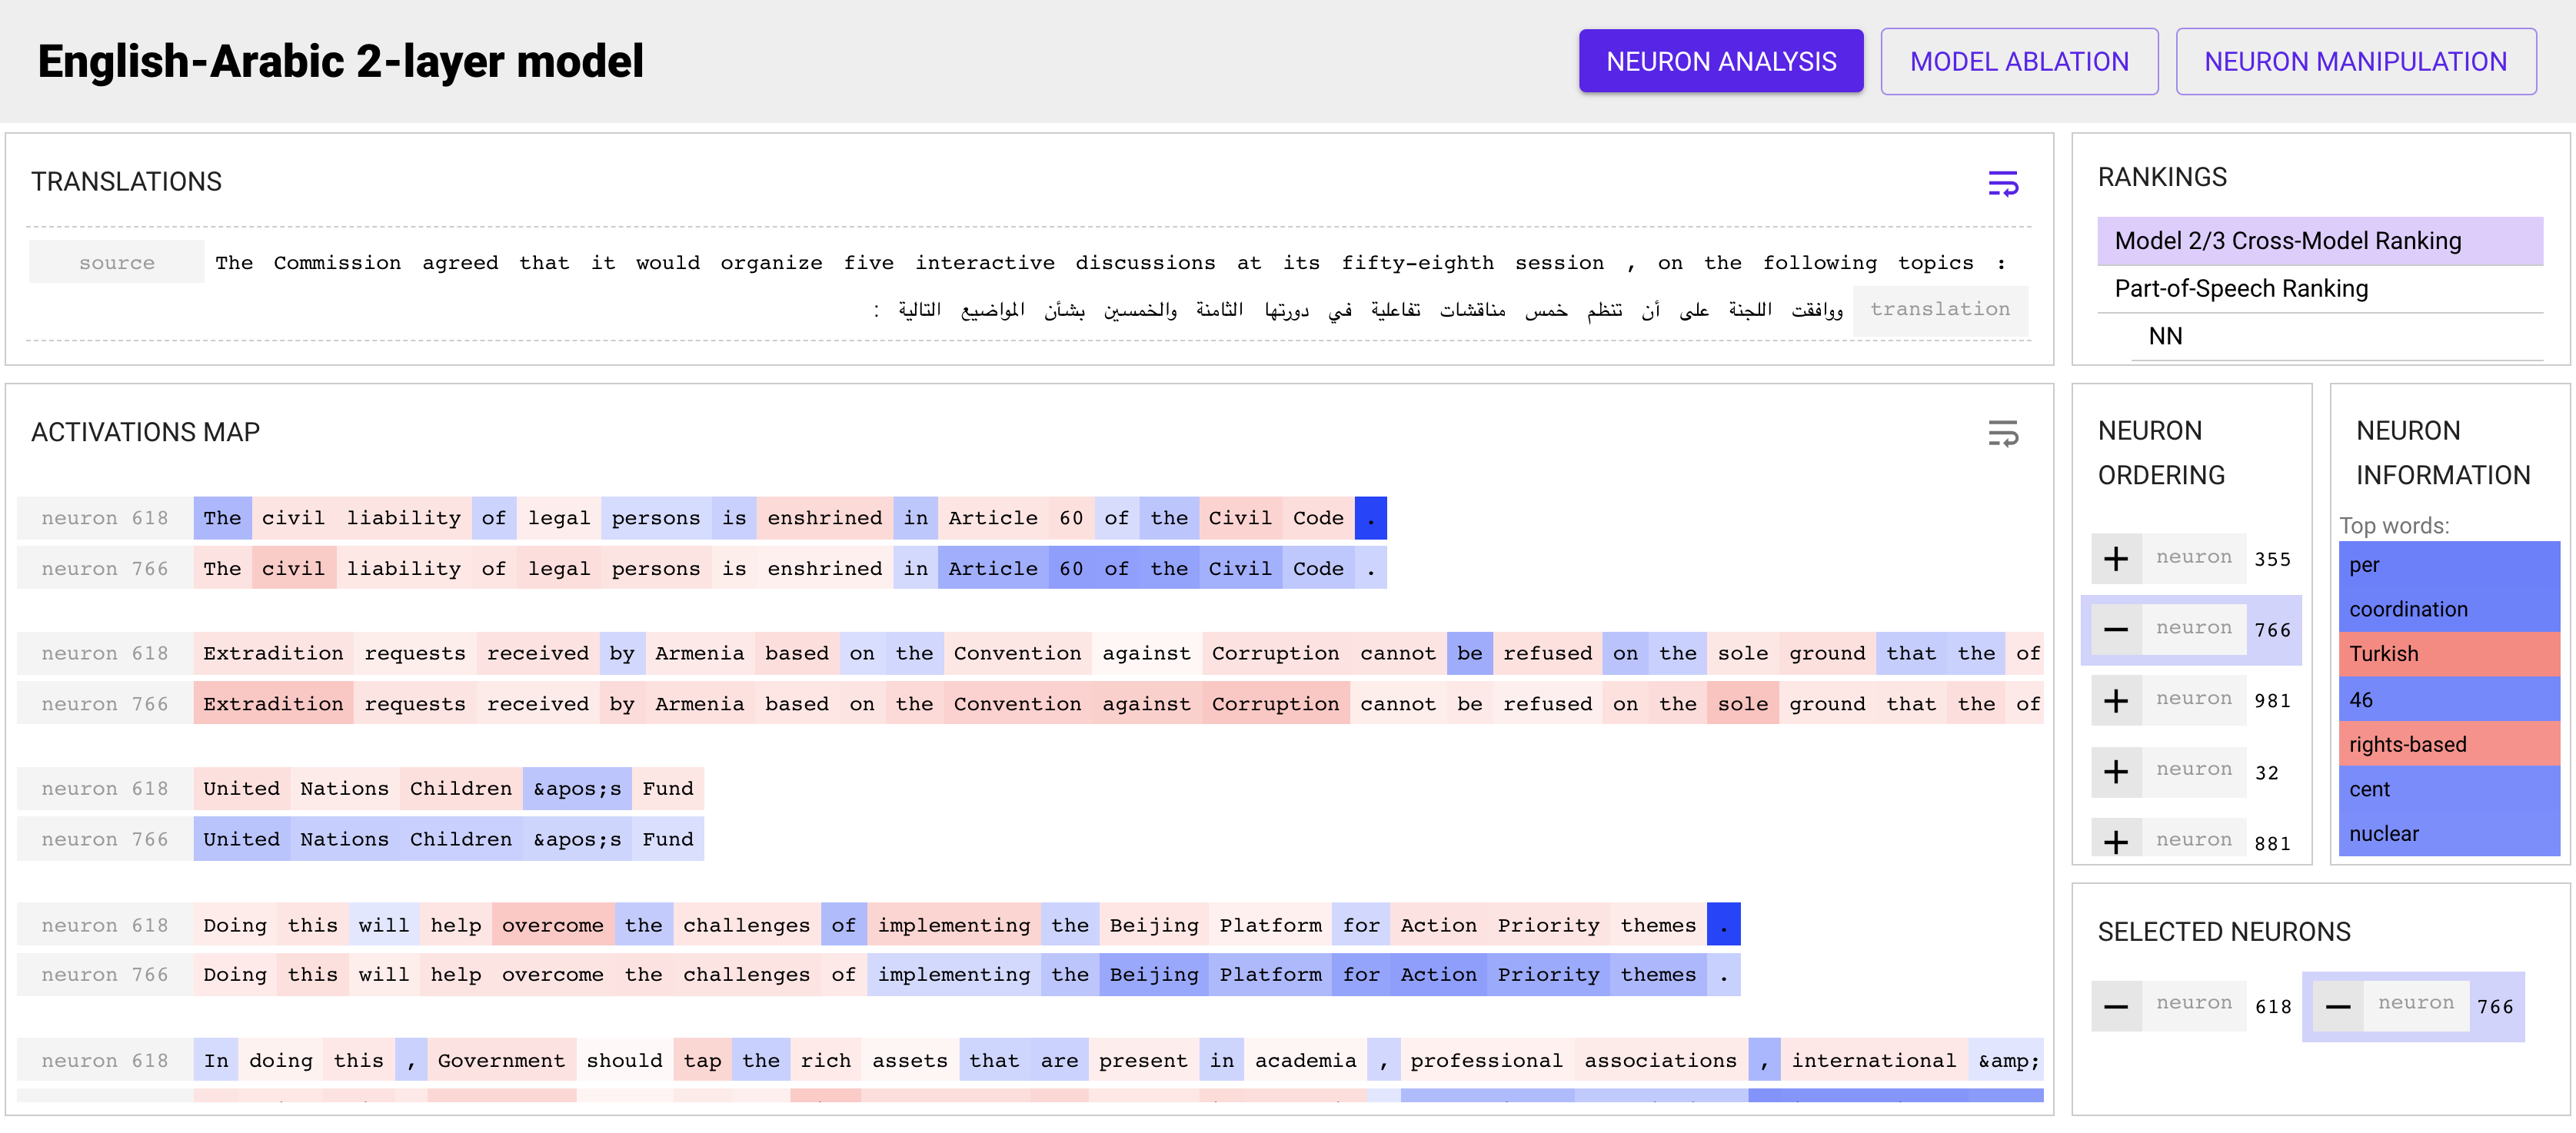Click the translation placeholder label

click(1940, 309)
